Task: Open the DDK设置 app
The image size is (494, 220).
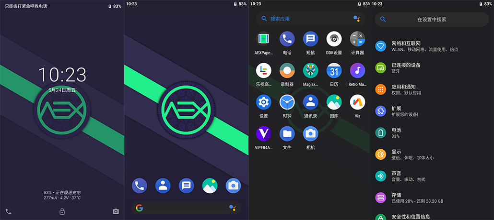Action: [334, 39]
